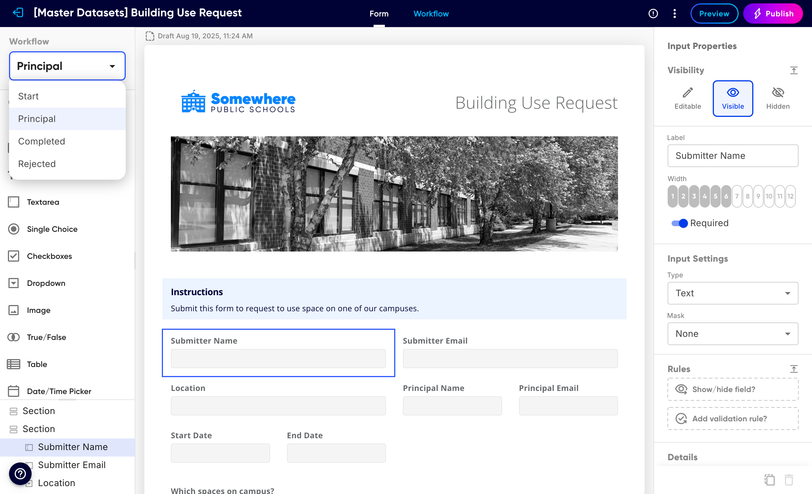Click the Image component icon
812x494 pixels.
[x=14, y=310]
